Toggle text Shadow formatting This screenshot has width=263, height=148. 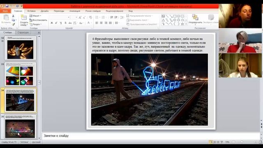65,23
